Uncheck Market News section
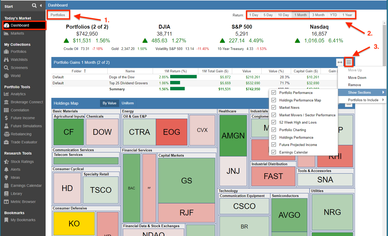 click(x=274, y=107)
